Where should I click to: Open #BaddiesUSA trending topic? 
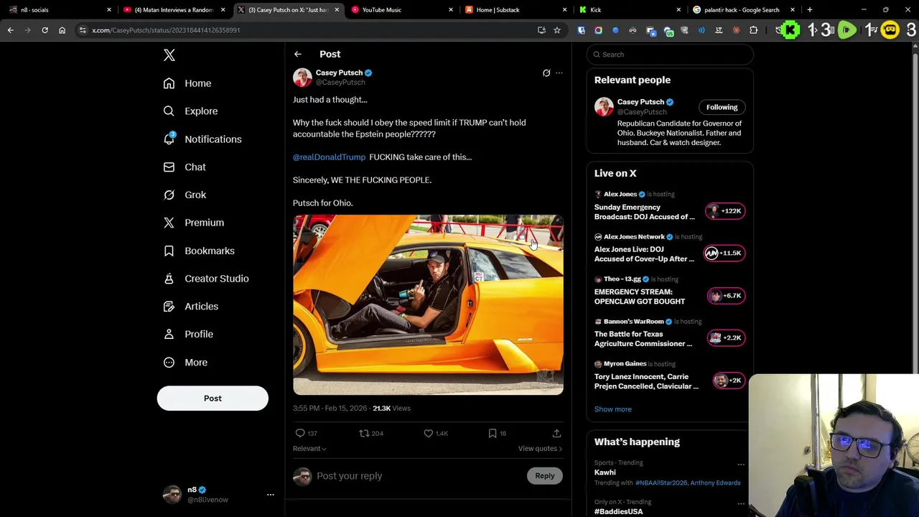[618, 511]
